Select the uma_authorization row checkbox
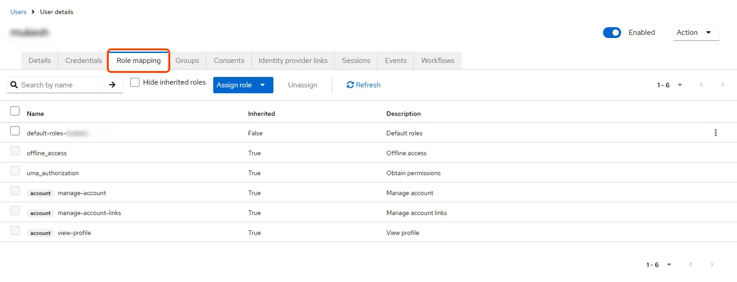This screenshot has width=737, height=282. click(x=15, y=171)
